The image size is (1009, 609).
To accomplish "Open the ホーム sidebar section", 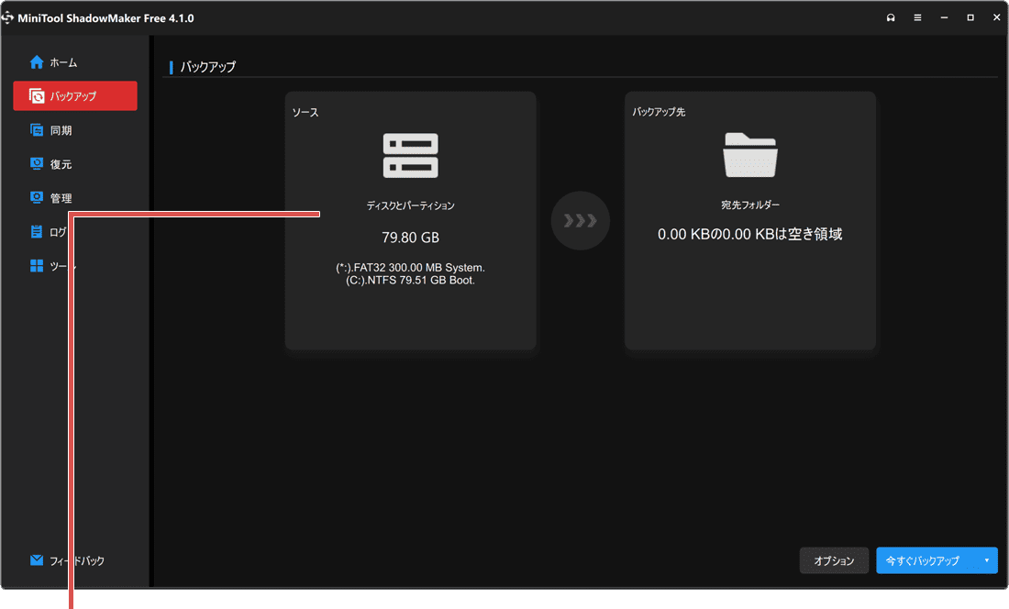I will (58, 62).
